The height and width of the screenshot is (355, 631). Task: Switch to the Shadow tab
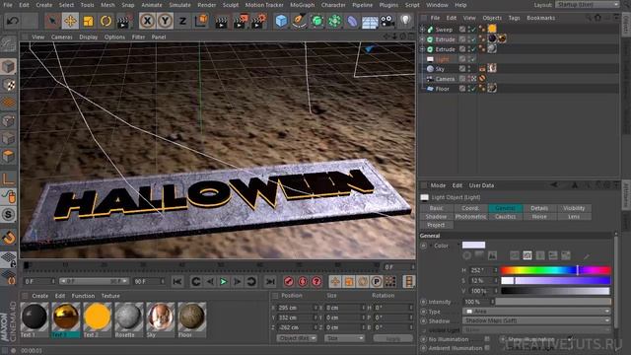[436, 217]
